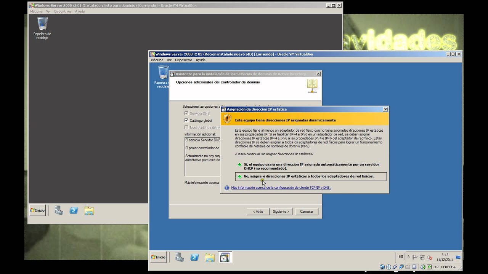488x274 pixels.
Task: Close the static IP assignment dialog
Action: [x=385, y=109]
